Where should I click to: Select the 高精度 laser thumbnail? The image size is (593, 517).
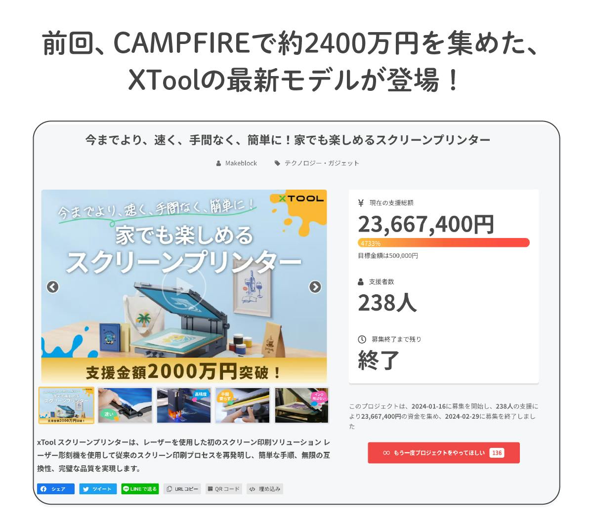184,405
